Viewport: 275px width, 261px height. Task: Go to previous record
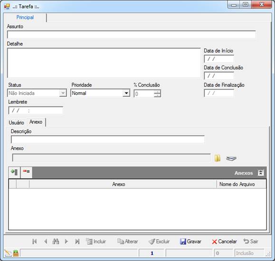[46, 242]
